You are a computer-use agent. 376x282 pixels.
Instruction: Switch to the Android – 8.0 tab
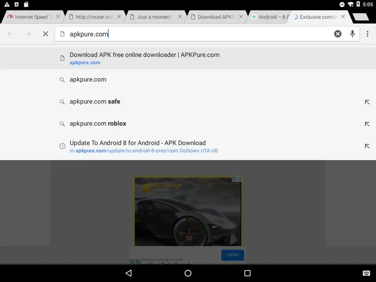coord(270,17)
